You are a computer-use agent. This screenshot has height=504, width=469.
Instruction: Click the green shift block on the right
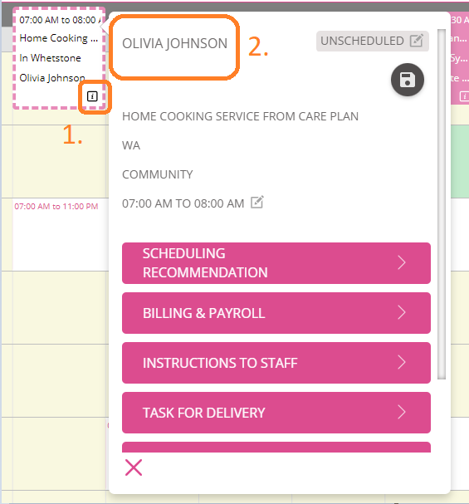tap(460, 161)
